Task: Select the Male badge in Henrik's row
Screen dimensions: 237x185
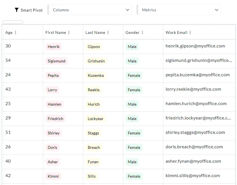Action: 132,47
